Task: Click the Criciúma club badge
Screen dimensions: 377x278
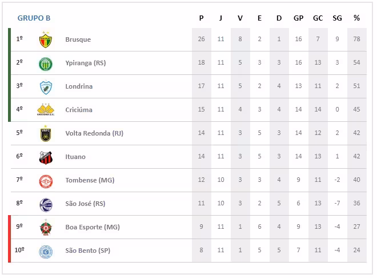Action: [x=45, y=110]
